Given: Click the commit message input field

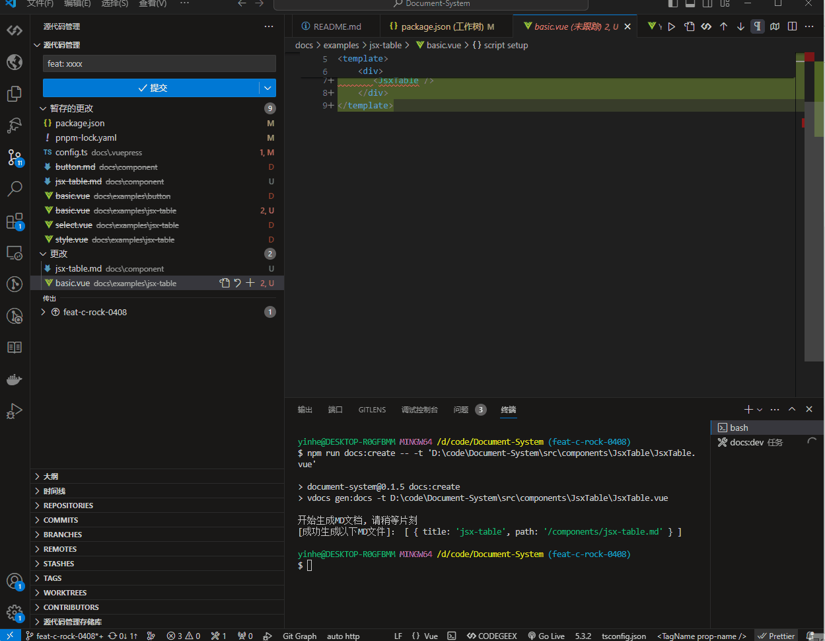Looking at the screenshot, I should pos(159,63).
